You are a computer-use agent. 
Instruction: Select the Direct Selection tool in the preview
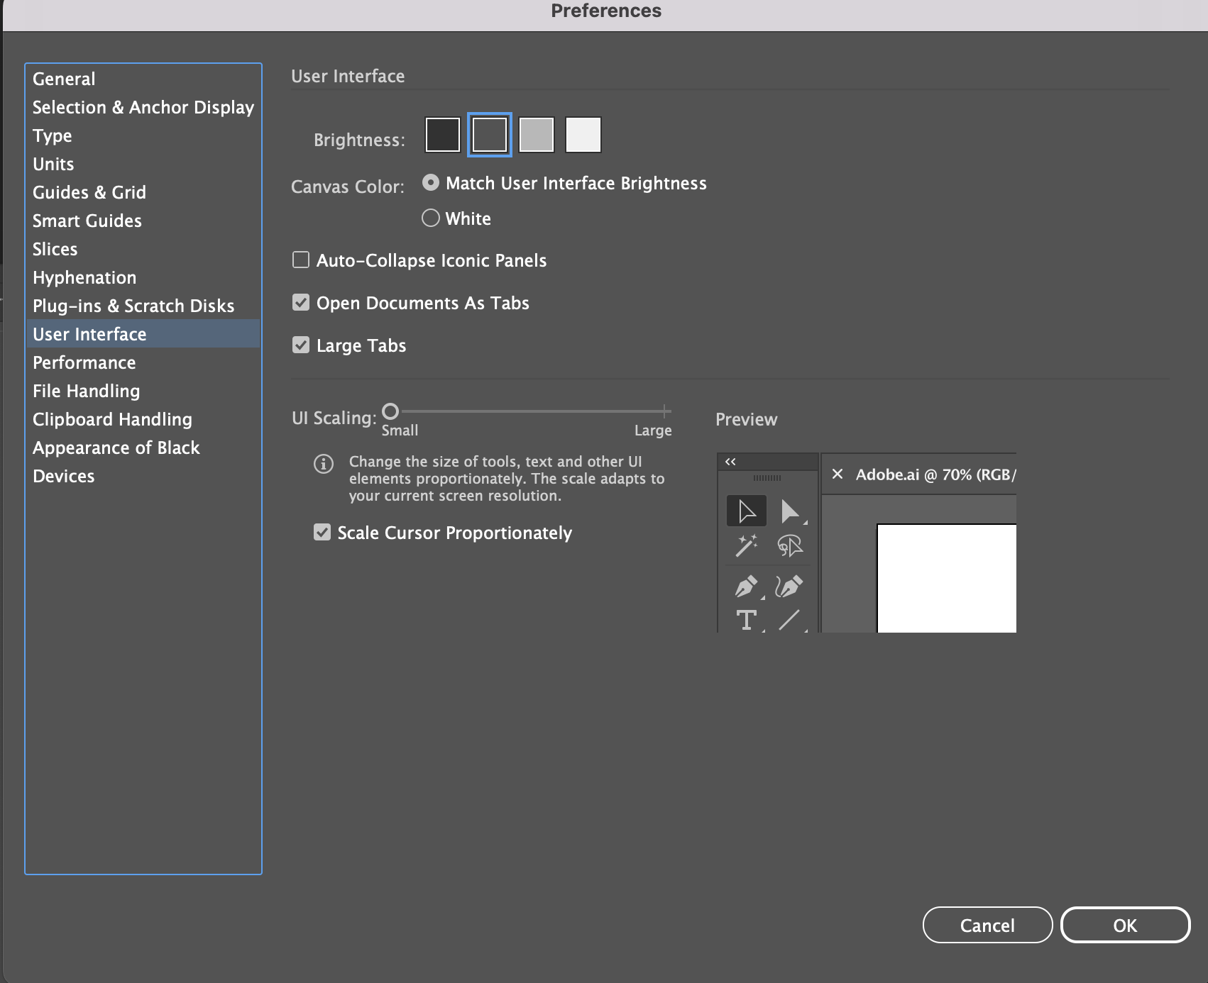(x=789, y=510)
